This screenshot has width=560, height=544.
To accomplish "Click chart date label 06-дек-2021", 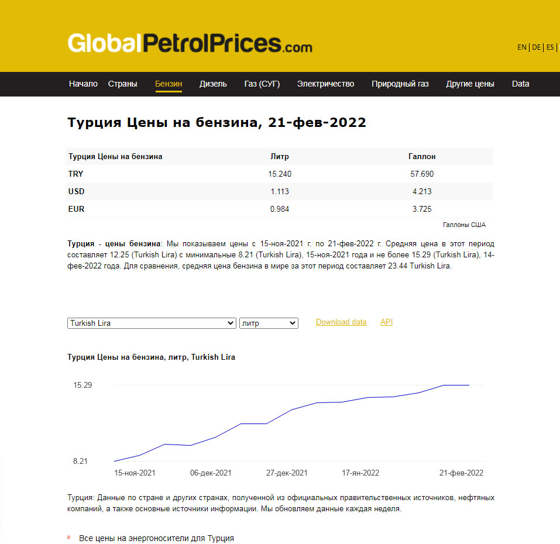I will [211, 473].
